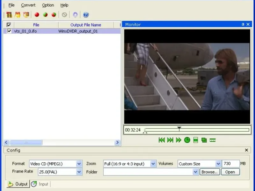Open the File menu

(x=11, y=5)
